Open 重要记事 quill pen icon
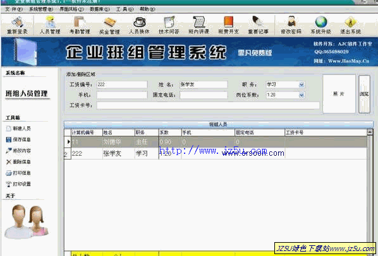This screenshot has width=378, height=256. [258, 25]
